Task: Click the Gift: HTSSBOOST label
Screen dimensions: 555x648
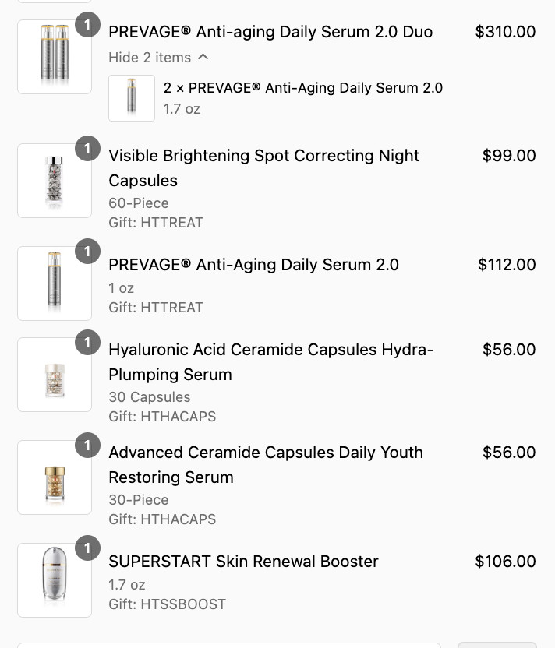Action: click(167, 604)
